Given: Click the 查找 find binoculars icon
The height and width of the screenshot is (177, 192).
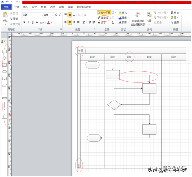Looking at the screenshot, I should click(172, 13).
